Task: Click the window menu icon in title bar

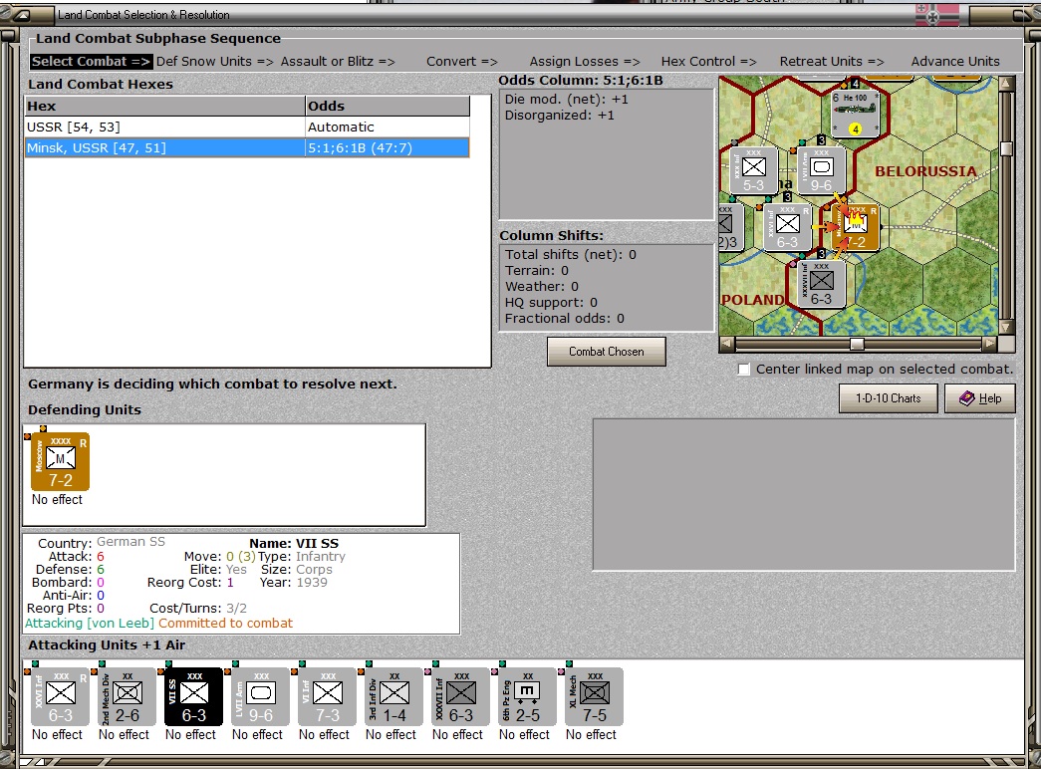Action: (22, 15)
